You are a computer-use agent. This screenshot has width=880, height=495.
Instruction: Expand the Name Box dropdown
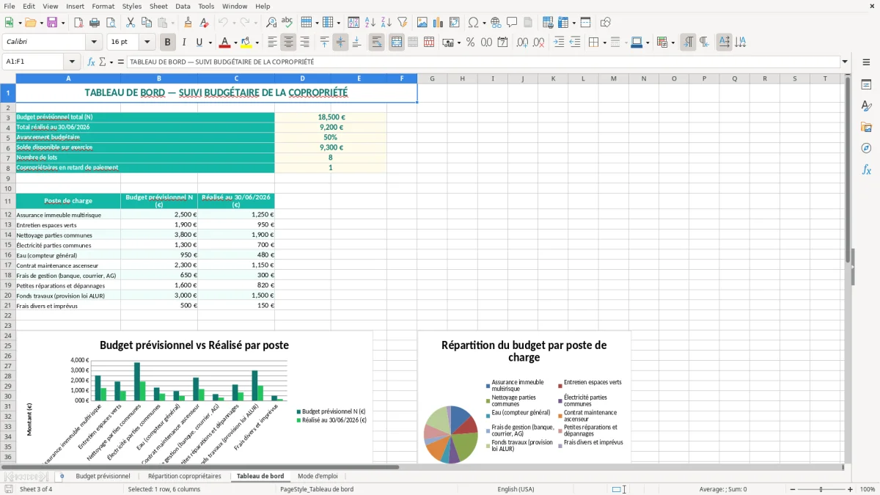pos(72,62)
